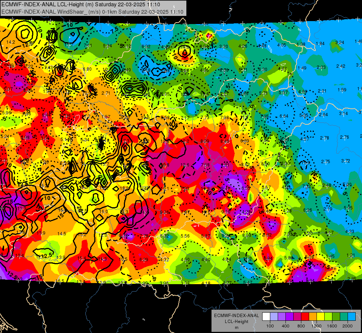This screenshot has height=333, width=362.
Task: Click the pale lavender swatch left of 100 tick
Action: click(x=274, y=316)
